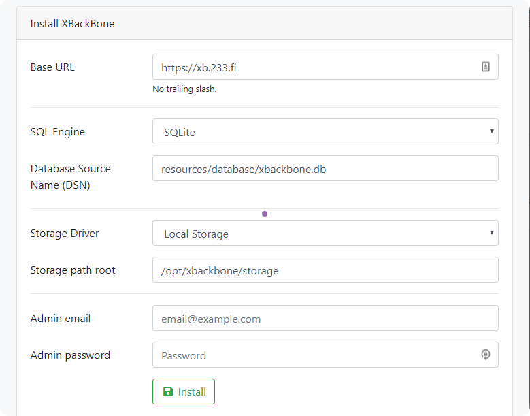Click the autofill icon in Base URL field
530x416 pixels.
[485, 67]
